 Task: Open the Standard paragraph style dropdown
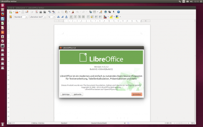[x=27, y=17]
